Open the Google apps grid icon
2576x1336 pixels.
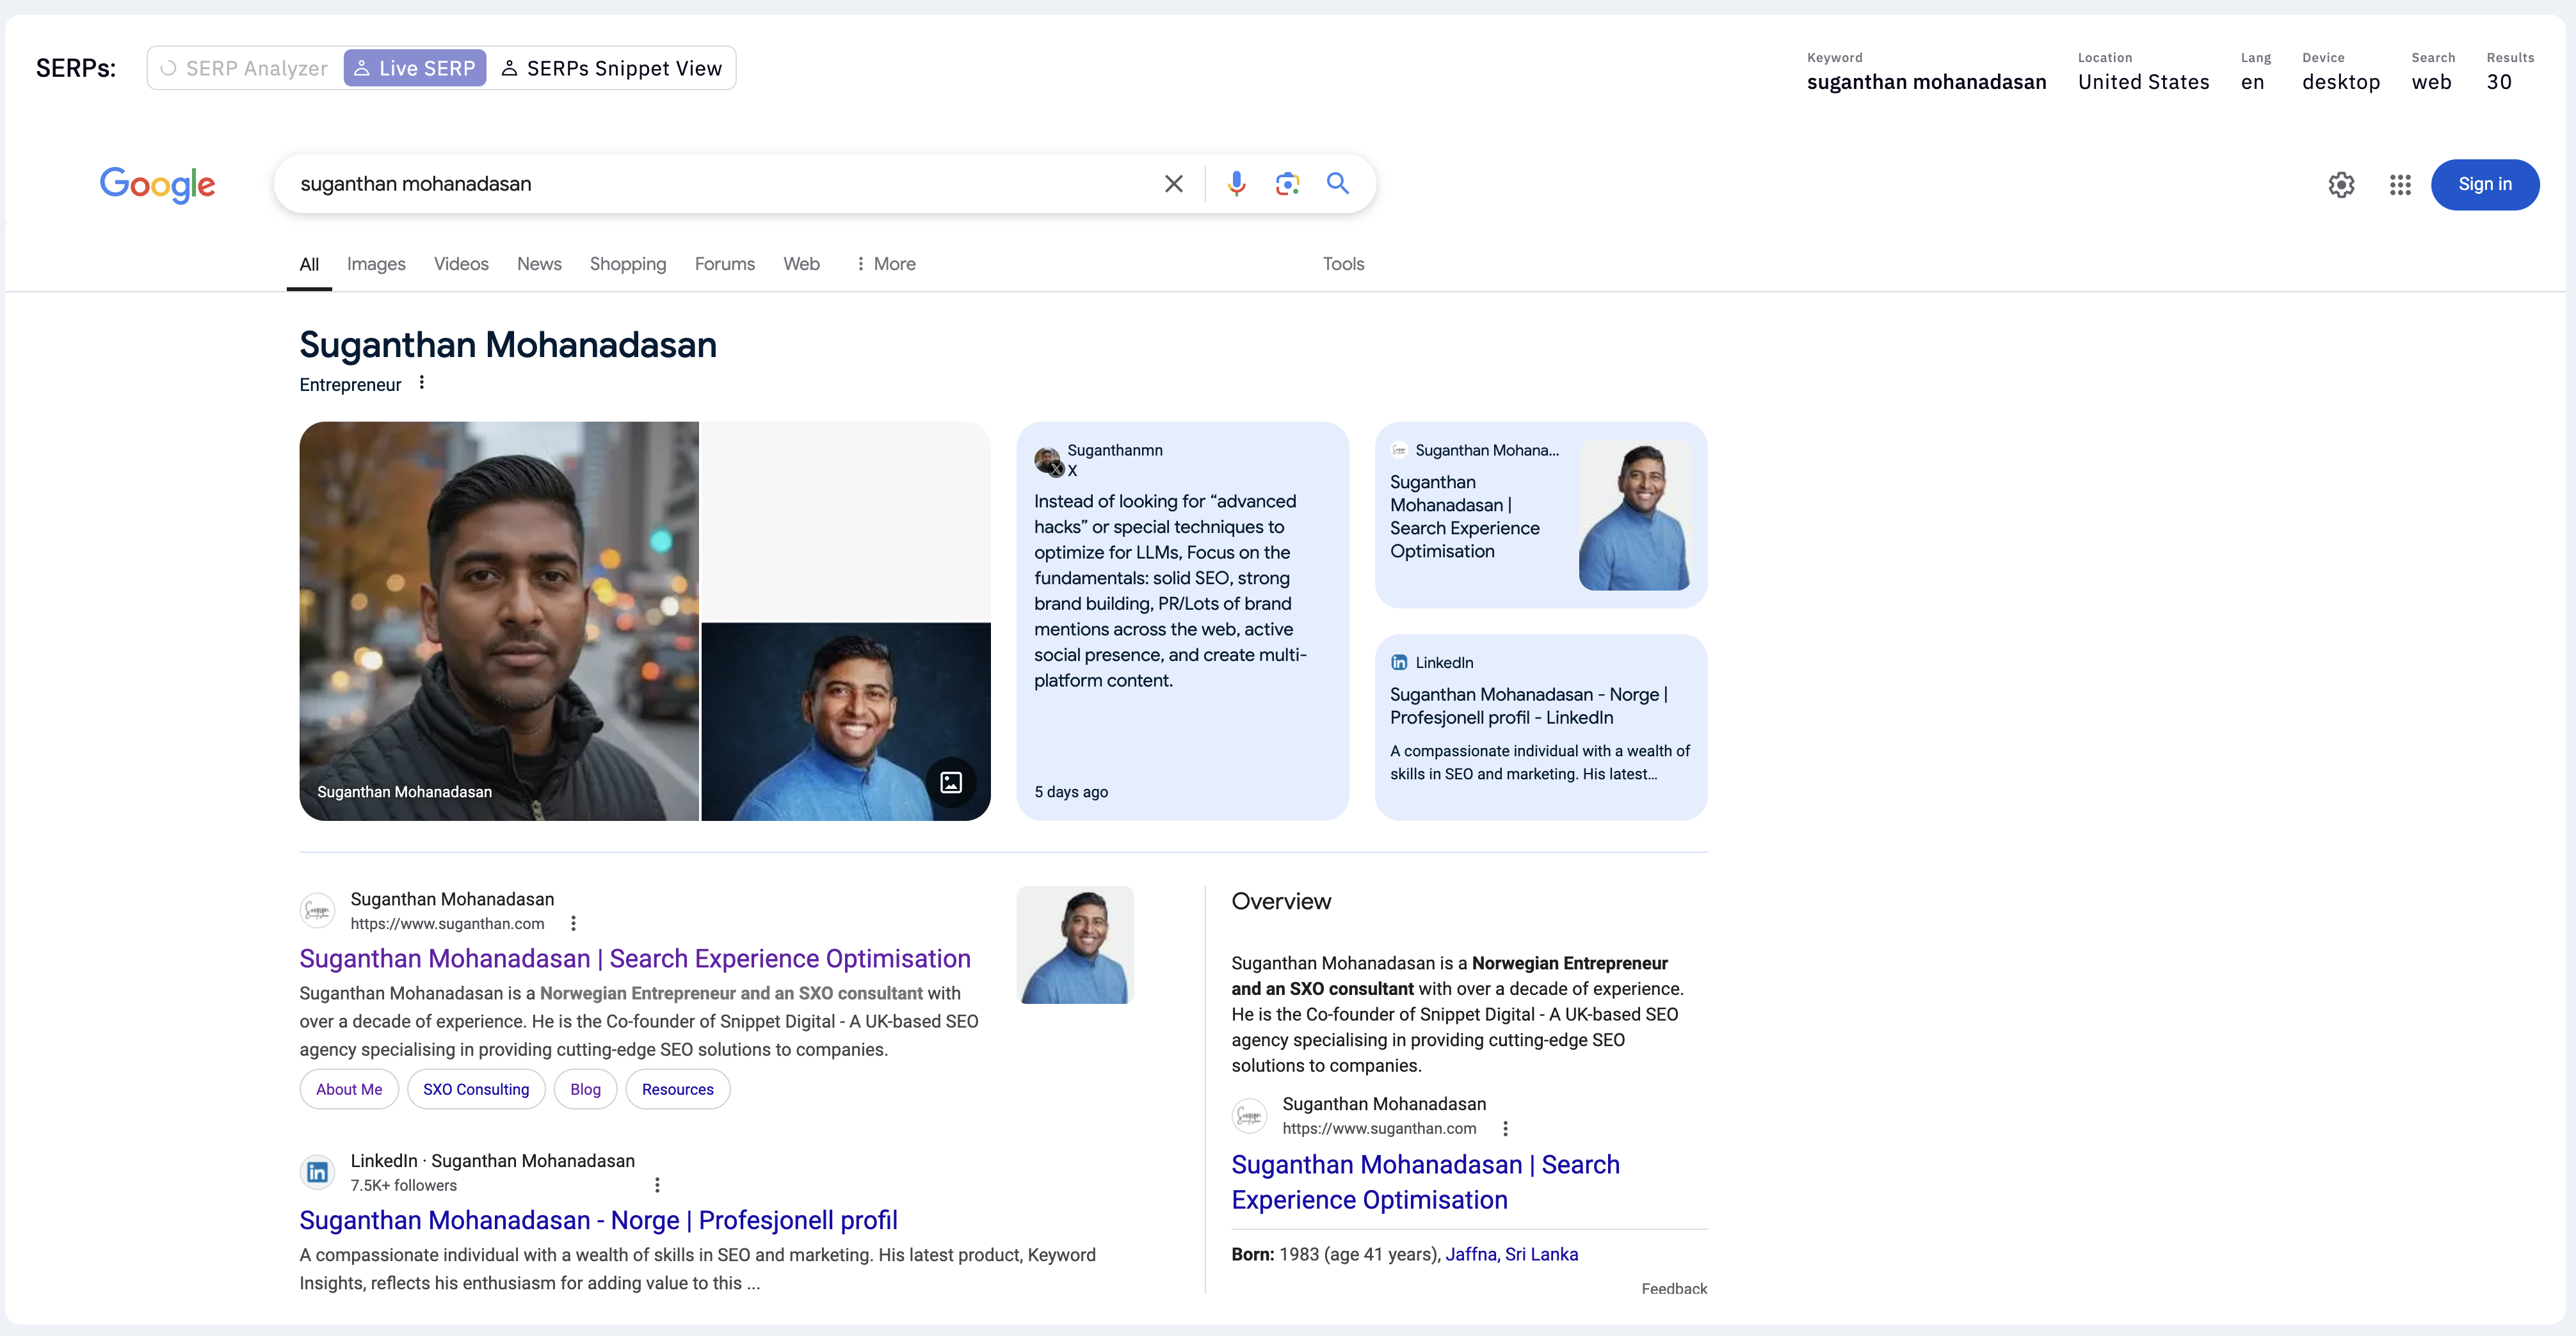2400,185
